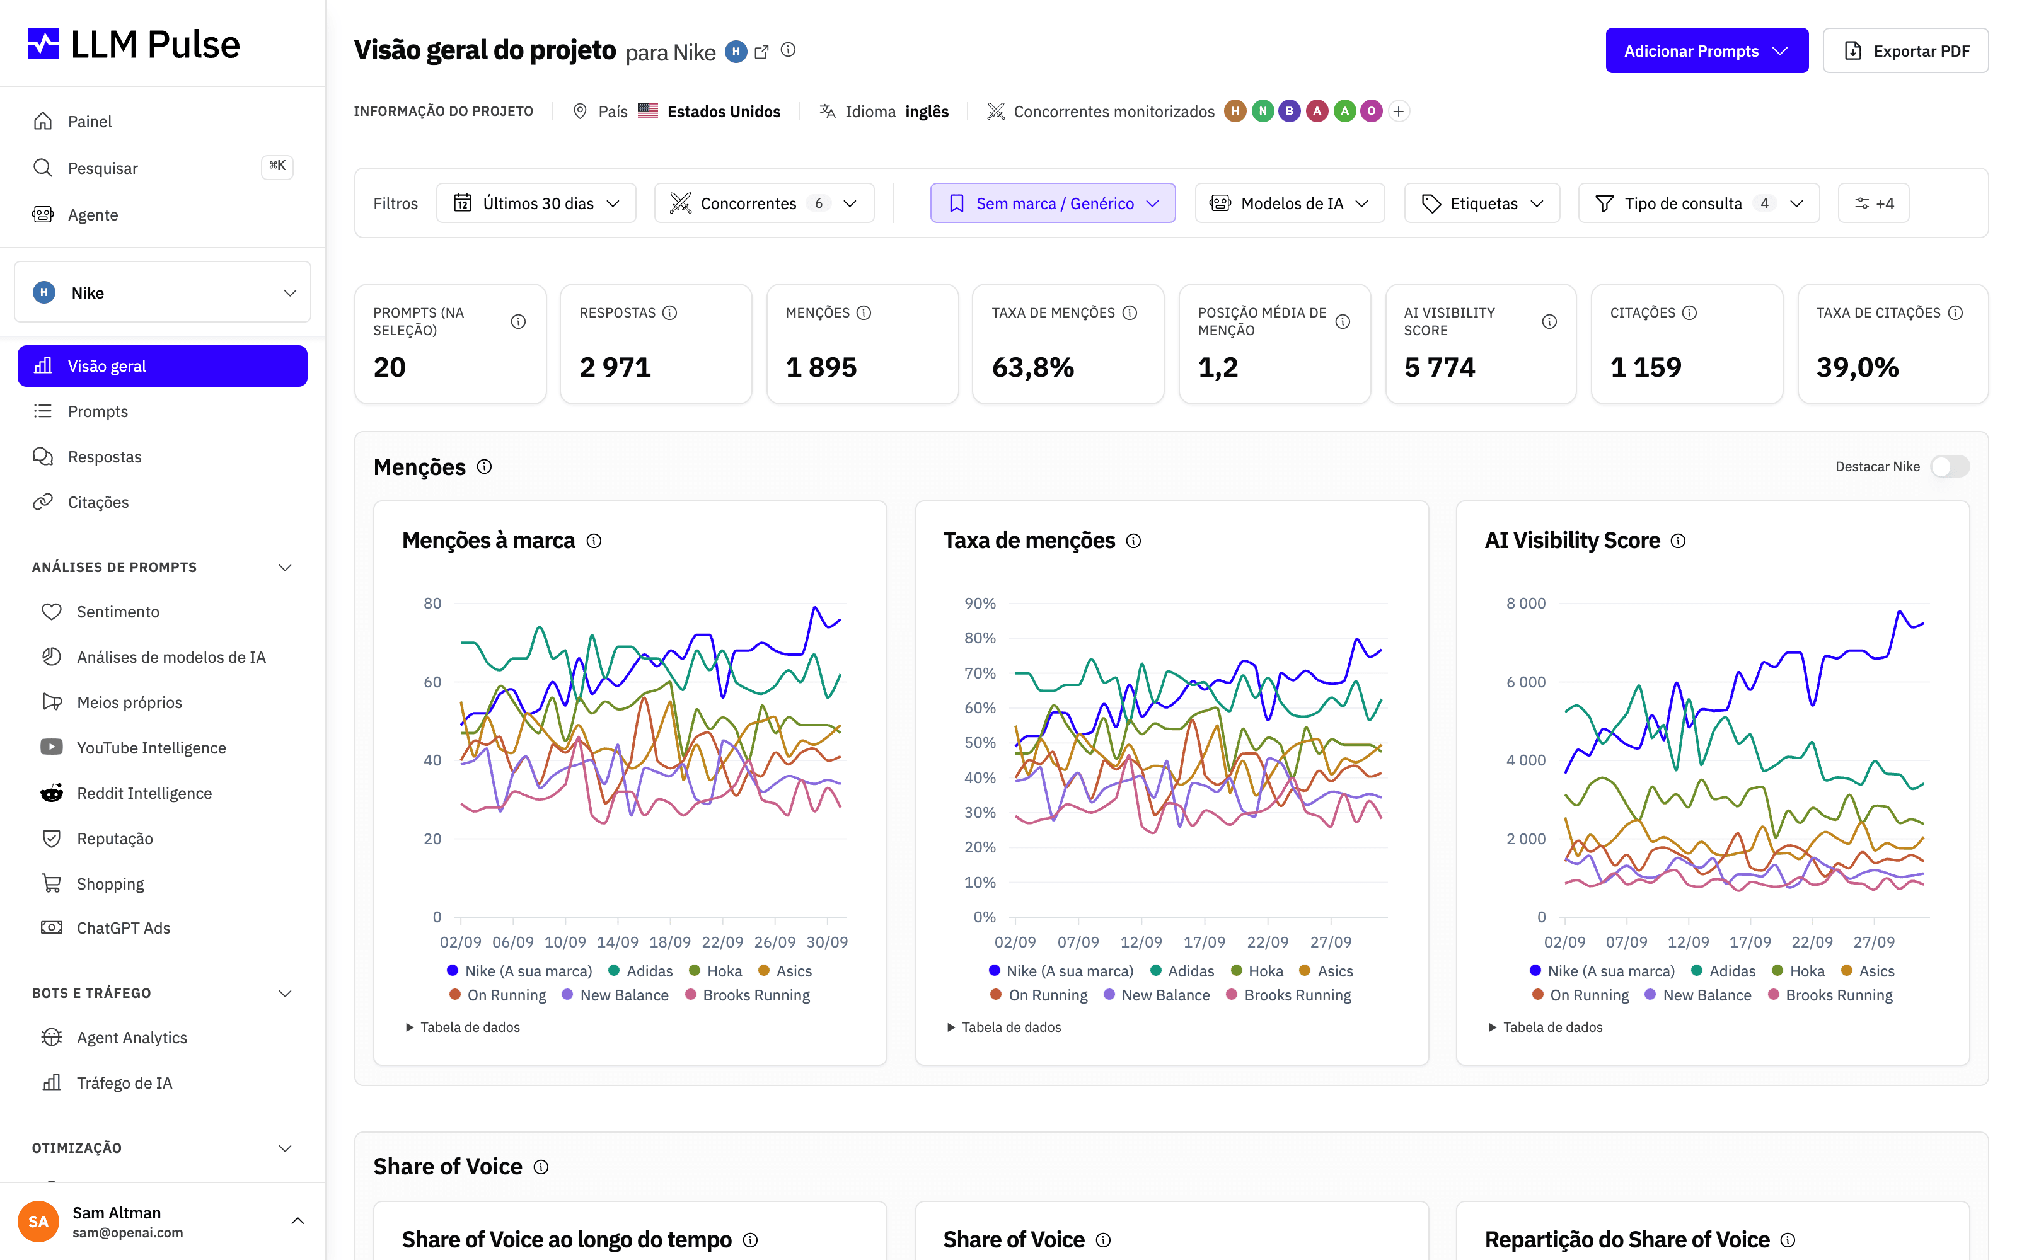Click info icon beside Taxa de menções chart

[x=1133, y=541]
